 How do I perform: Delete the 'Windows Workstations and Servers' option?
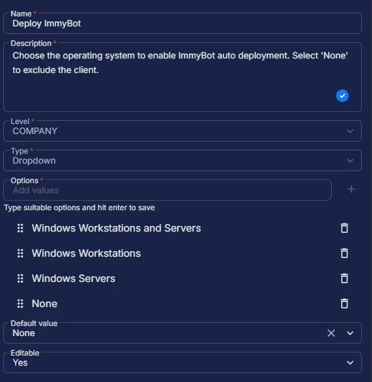pyautogui.click(x=344, y=228)
